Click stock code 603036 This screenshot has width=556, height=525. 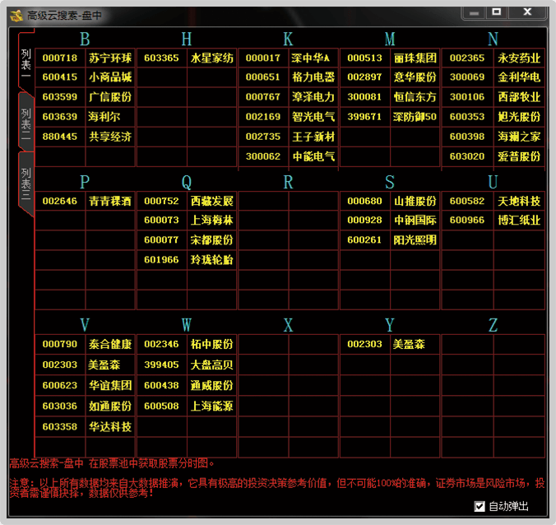60,406
